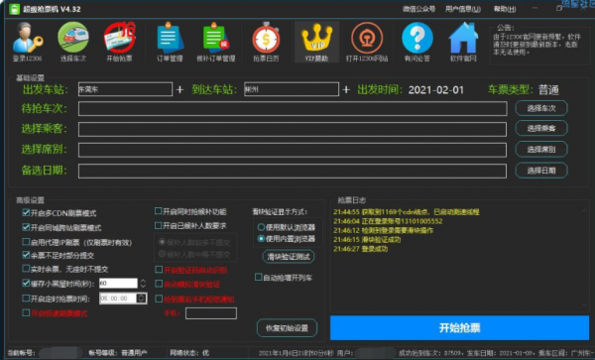The image size is (595, 360).
Task: Click the 选择席别 button on right
Action: pyautogui.click(x=541, y=150)
